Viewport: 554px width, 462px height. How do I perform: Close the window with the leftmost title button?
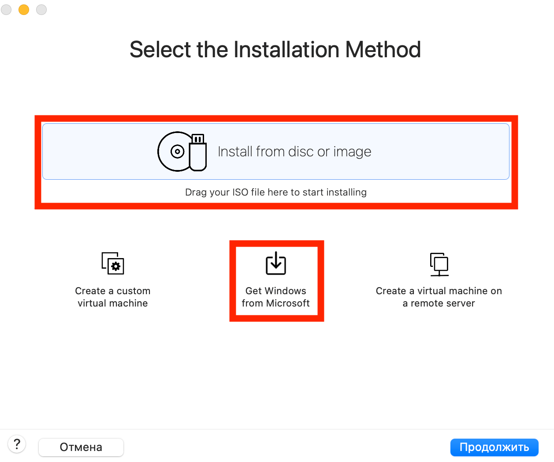point(6,10)
